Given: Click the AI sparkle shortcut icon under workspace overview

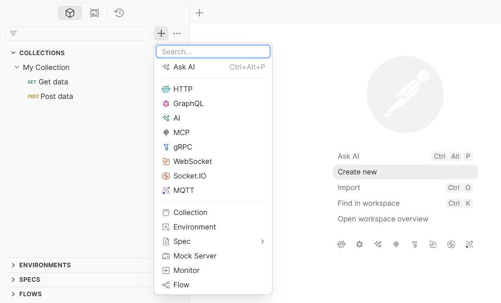Looking at the screenshot, I should (378, 244).
